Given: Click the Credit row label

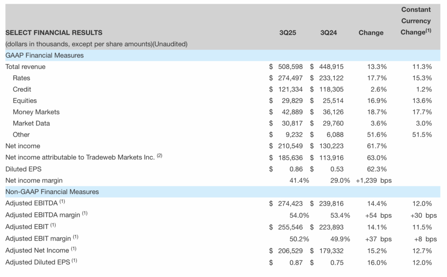Looking at the screenshot, I should (x=22, y=89).
